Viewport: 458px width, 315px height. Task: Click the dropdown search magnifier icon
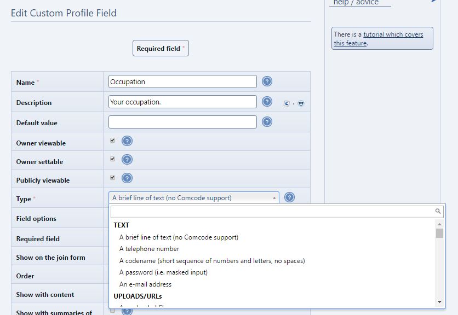(438, 211)
